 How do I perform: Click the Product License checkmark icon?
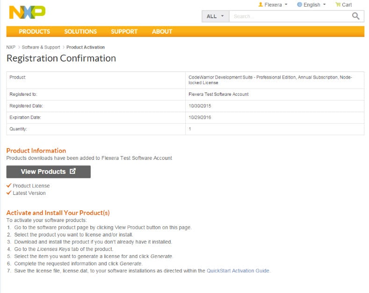(9, 186)
